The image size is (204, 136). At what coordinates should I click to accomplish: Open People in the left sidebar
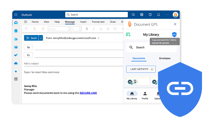(16, 39)
